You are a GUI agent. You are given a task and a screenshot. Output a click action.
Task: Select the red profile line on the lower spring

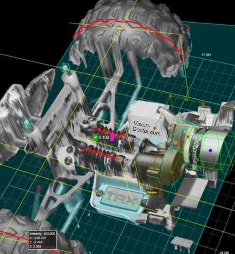click(x=100, y=153)
